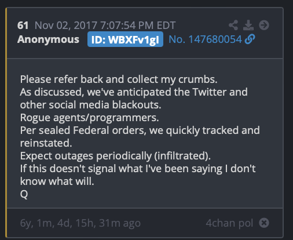The image size is (293, 240).
Task: Select the Anonymous author name
Action: [x=48, y=39]
